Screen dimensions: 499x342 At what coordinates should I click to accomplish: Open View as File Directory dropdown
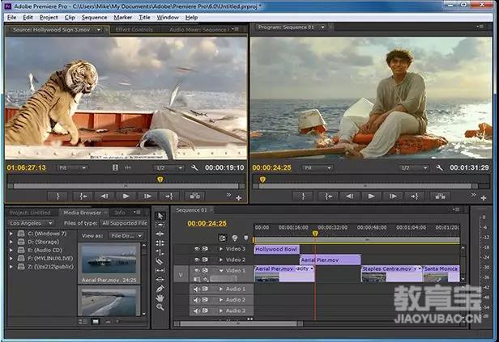[x=126, y=236]
